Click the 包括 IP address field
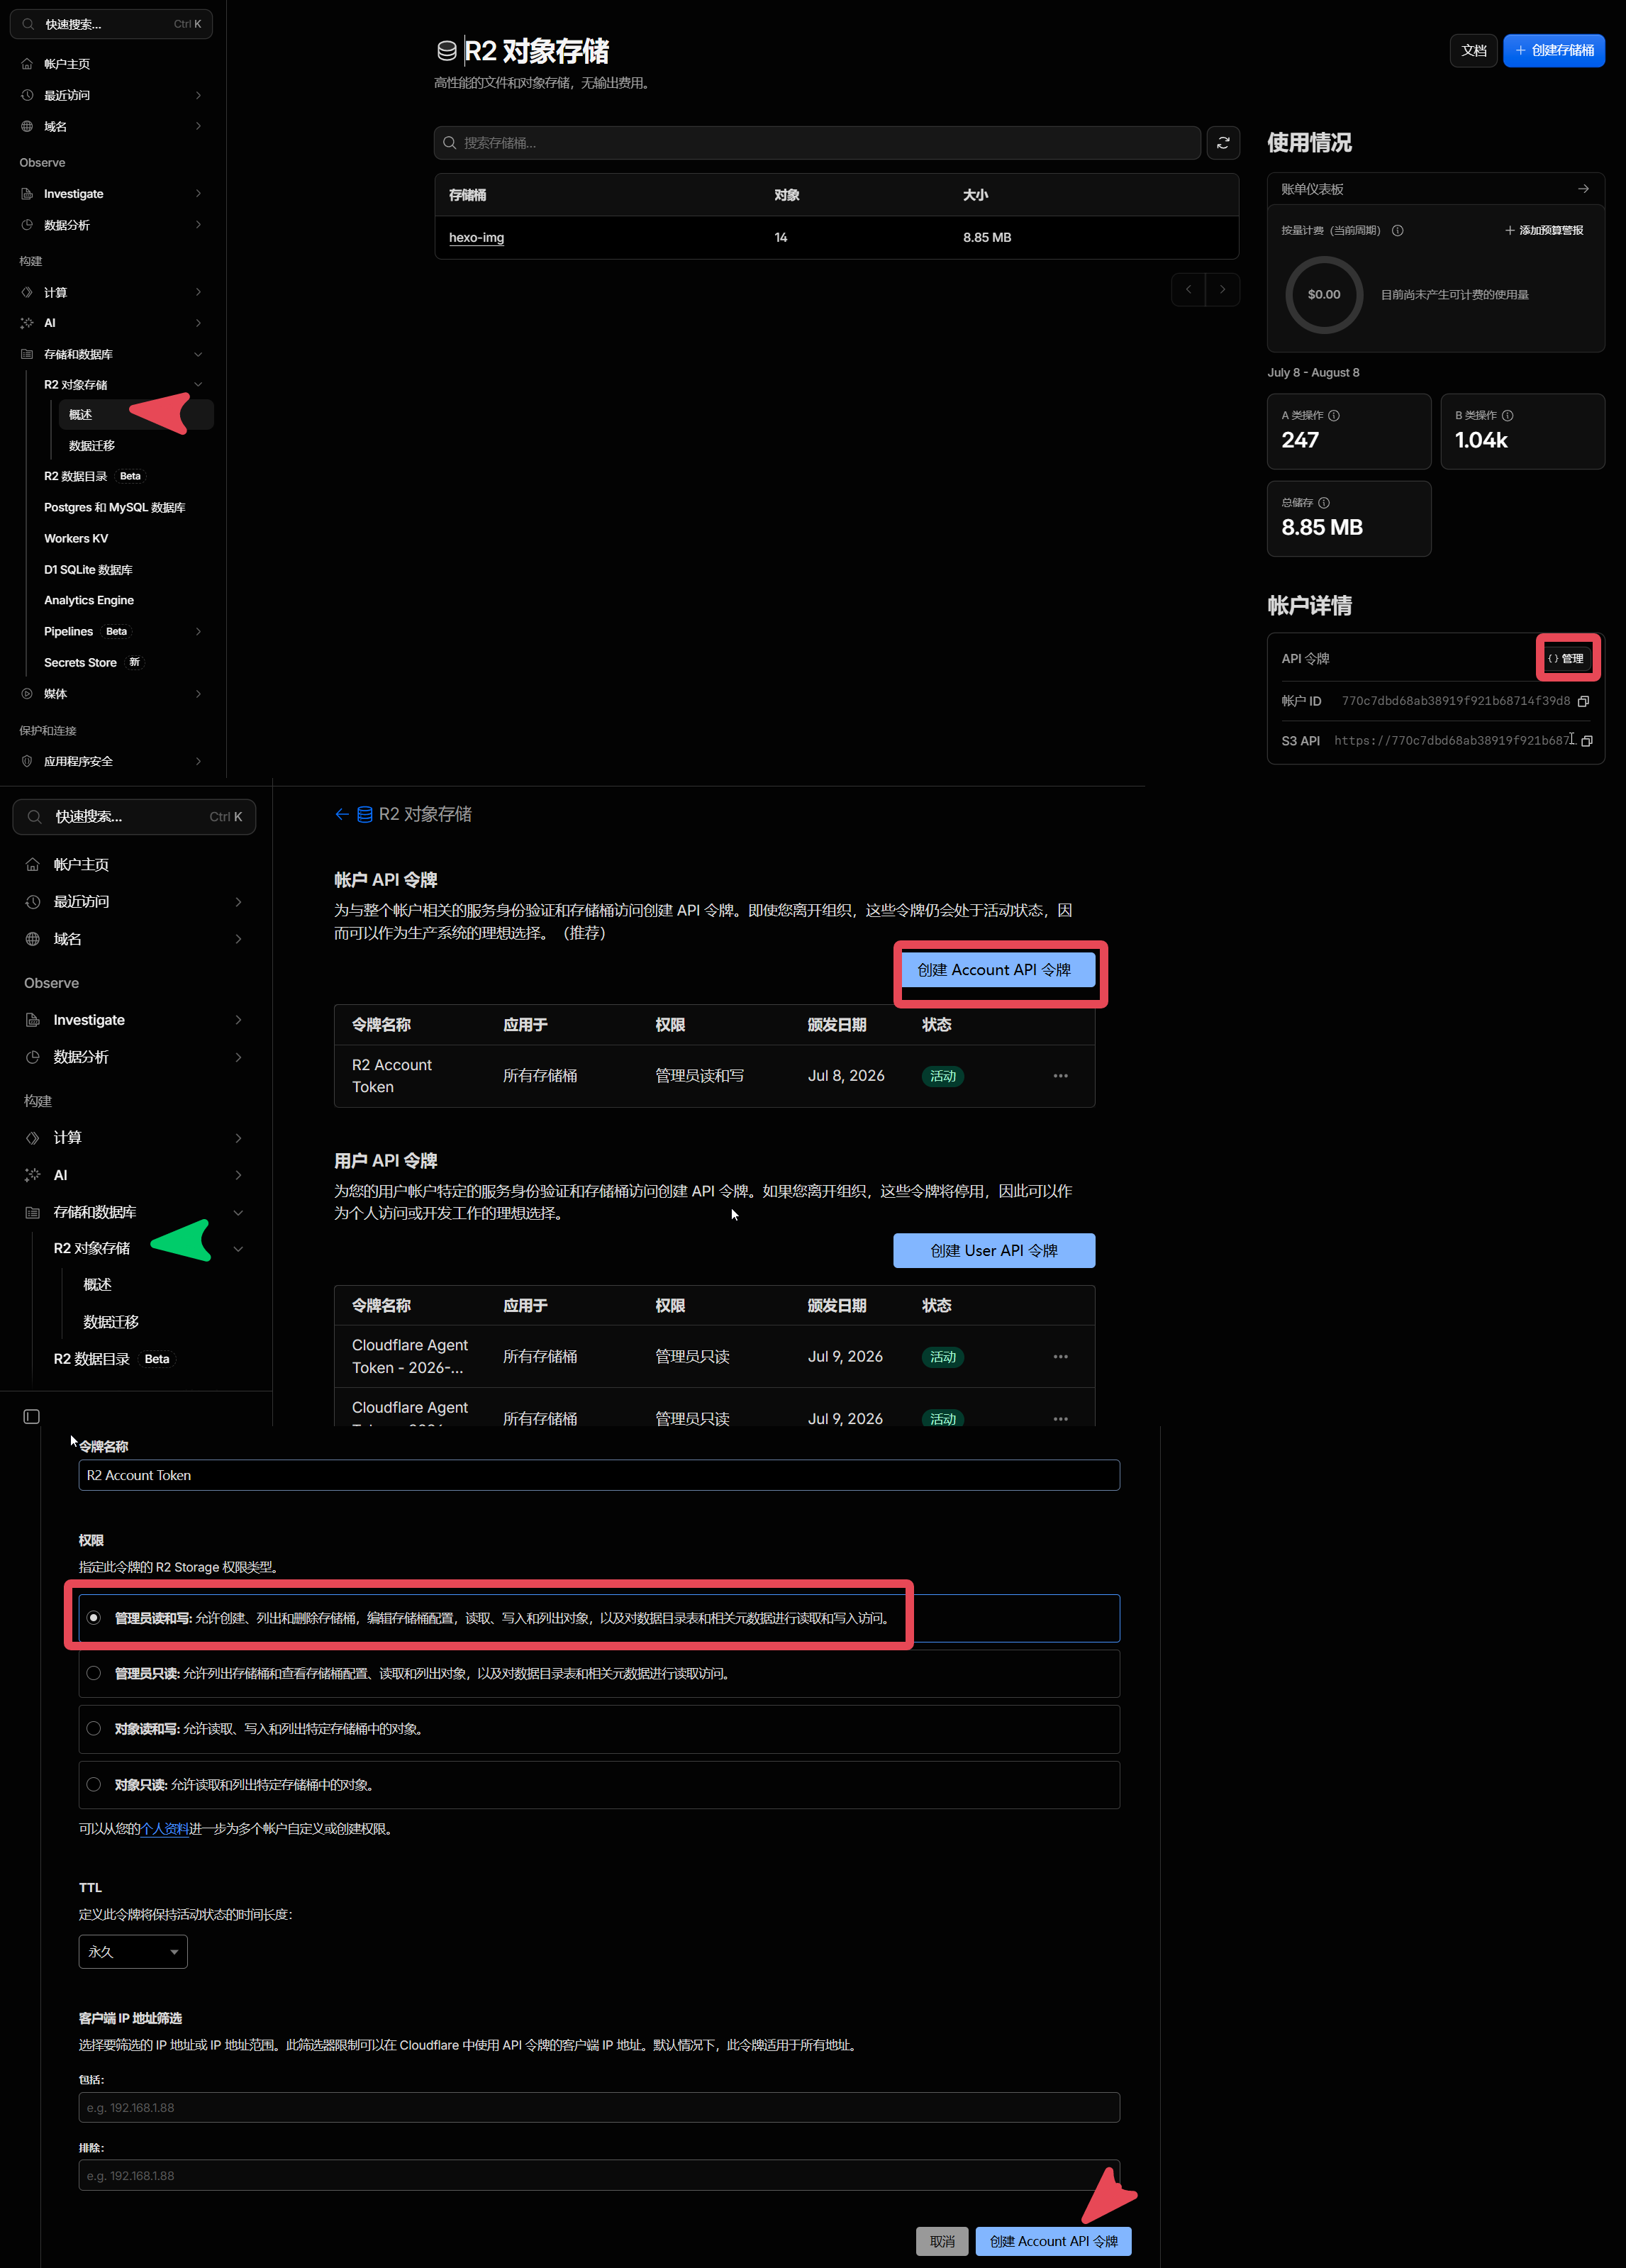 (599, 2107)
